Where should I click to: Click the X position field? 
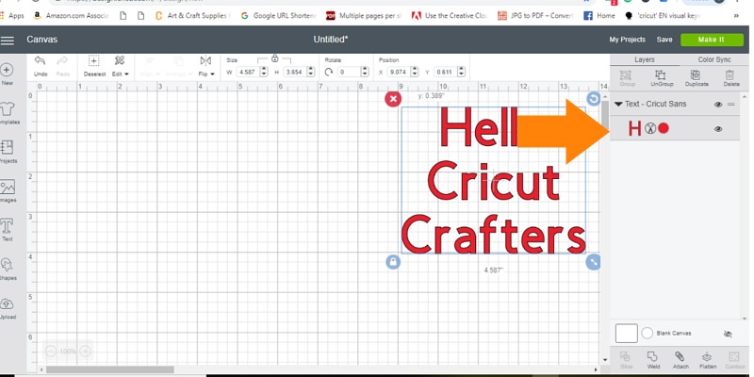coord(398,72)
